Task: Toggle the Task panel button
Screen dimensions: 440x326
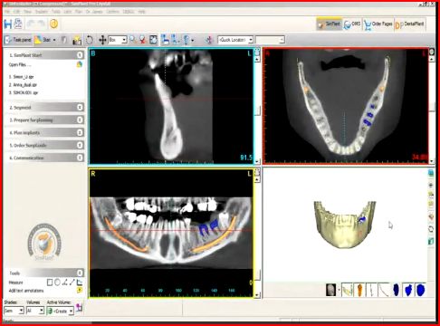Action: point(18,40)
